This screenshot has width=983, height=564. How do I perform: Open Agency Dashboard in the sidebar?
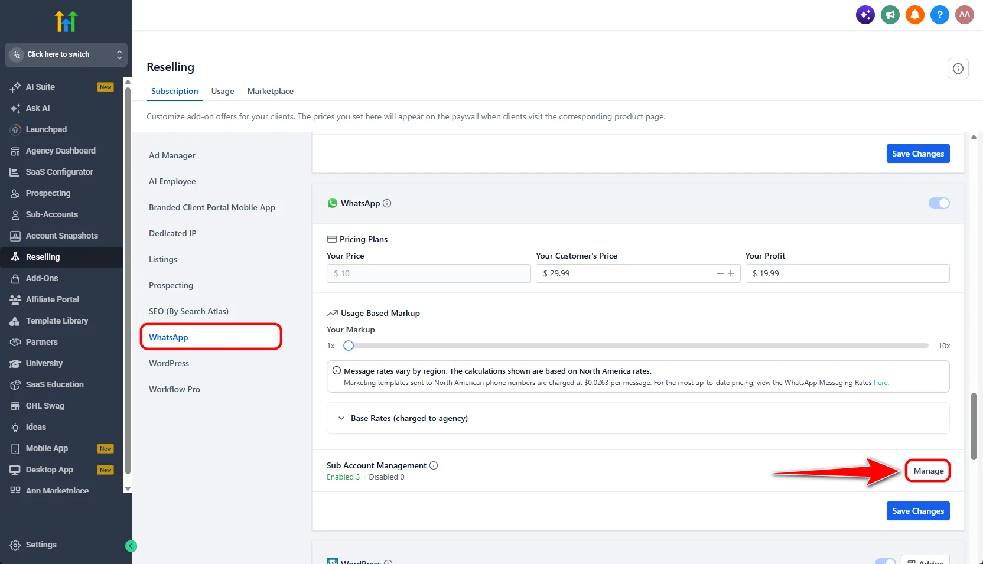point(61,151)
